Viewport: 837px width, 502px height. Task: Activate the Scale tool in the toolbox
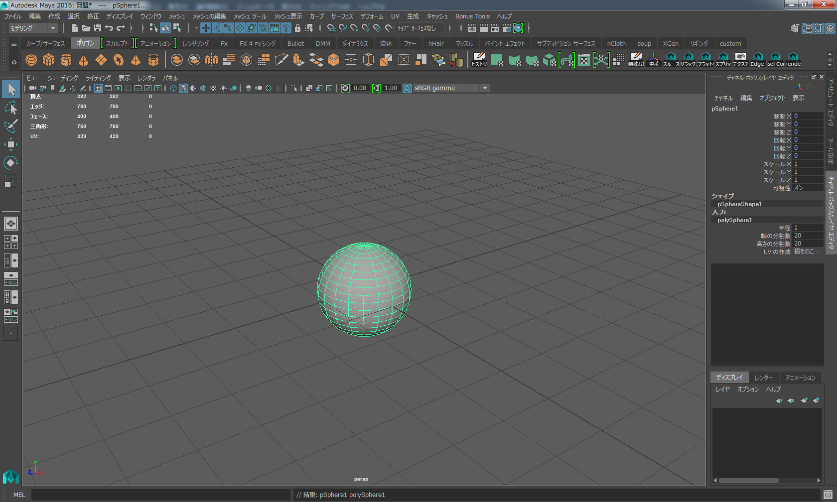pyautogui.click(x=11, y=181)
